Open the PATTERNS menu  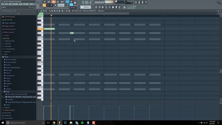(15, 4)
